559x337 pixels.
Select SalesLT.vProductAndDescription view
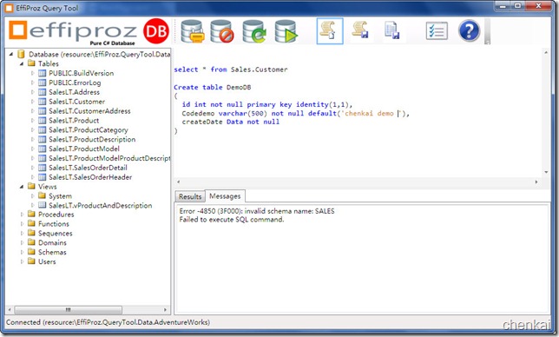(x=100, y=205)
